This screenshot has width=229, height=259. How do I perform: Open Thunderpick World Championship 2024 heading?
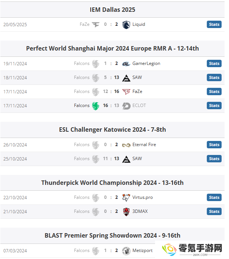[112, 183]
